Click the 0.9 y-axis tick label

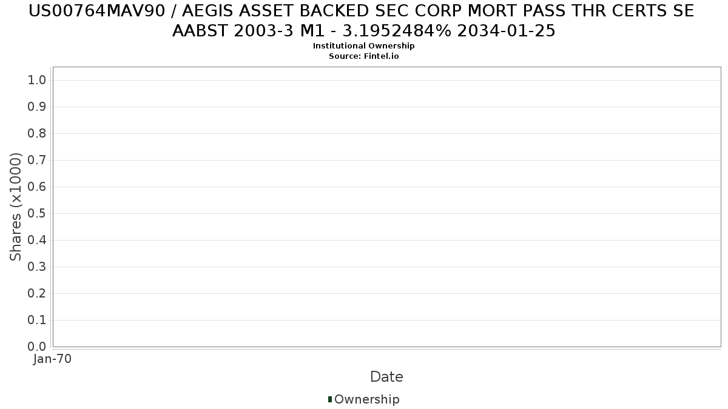point(37,107)
